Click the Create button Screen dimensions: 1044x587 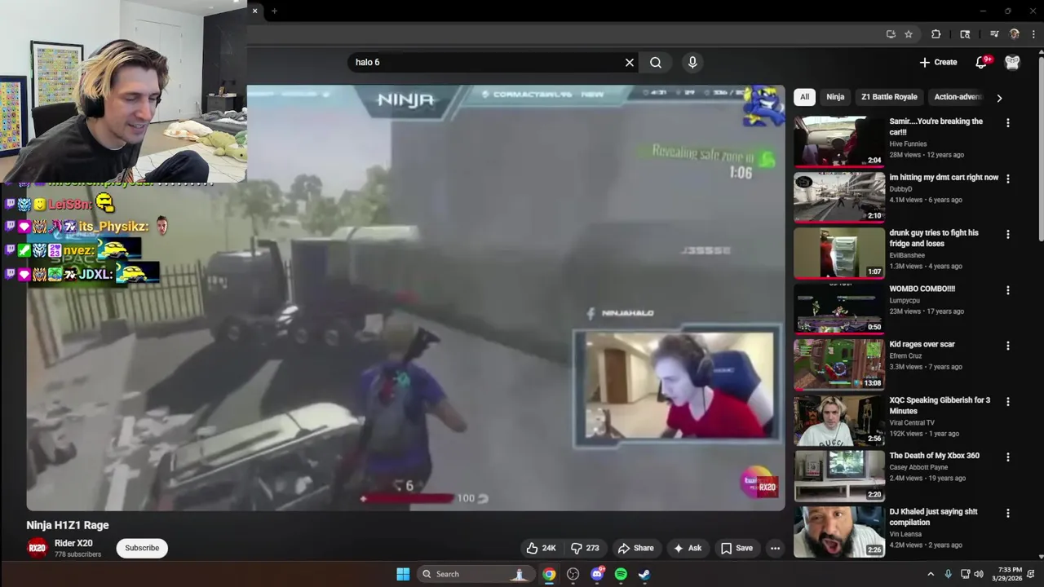(x=938, y=62)
